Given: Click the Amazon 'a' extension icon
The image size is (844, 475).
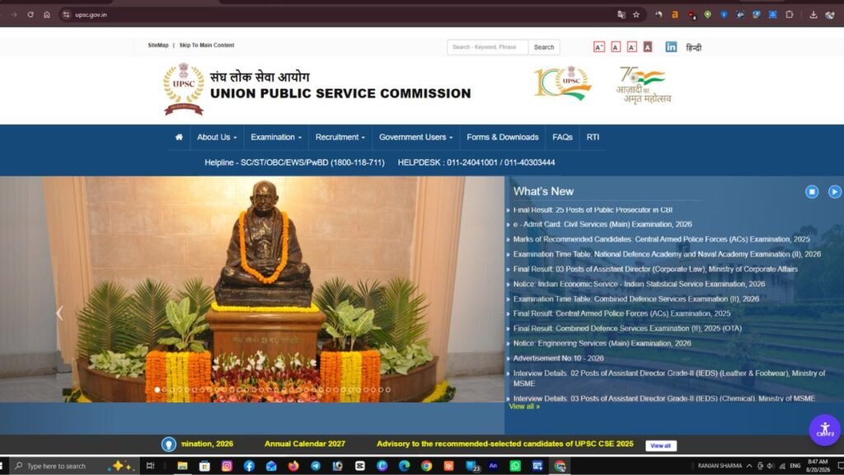Looking at the screenshot, I should pyautogui.click(x=674, y=15).
